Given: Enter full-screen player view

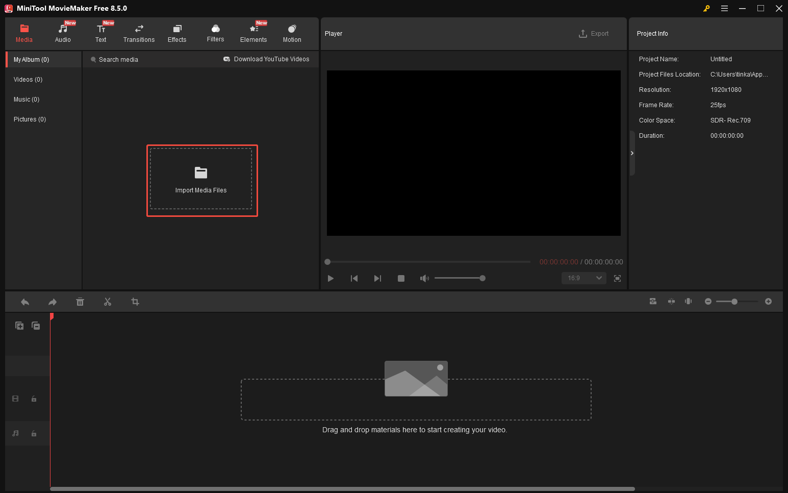Looking at the screenshot, I should pyautogui.click(x=617, y=278).
